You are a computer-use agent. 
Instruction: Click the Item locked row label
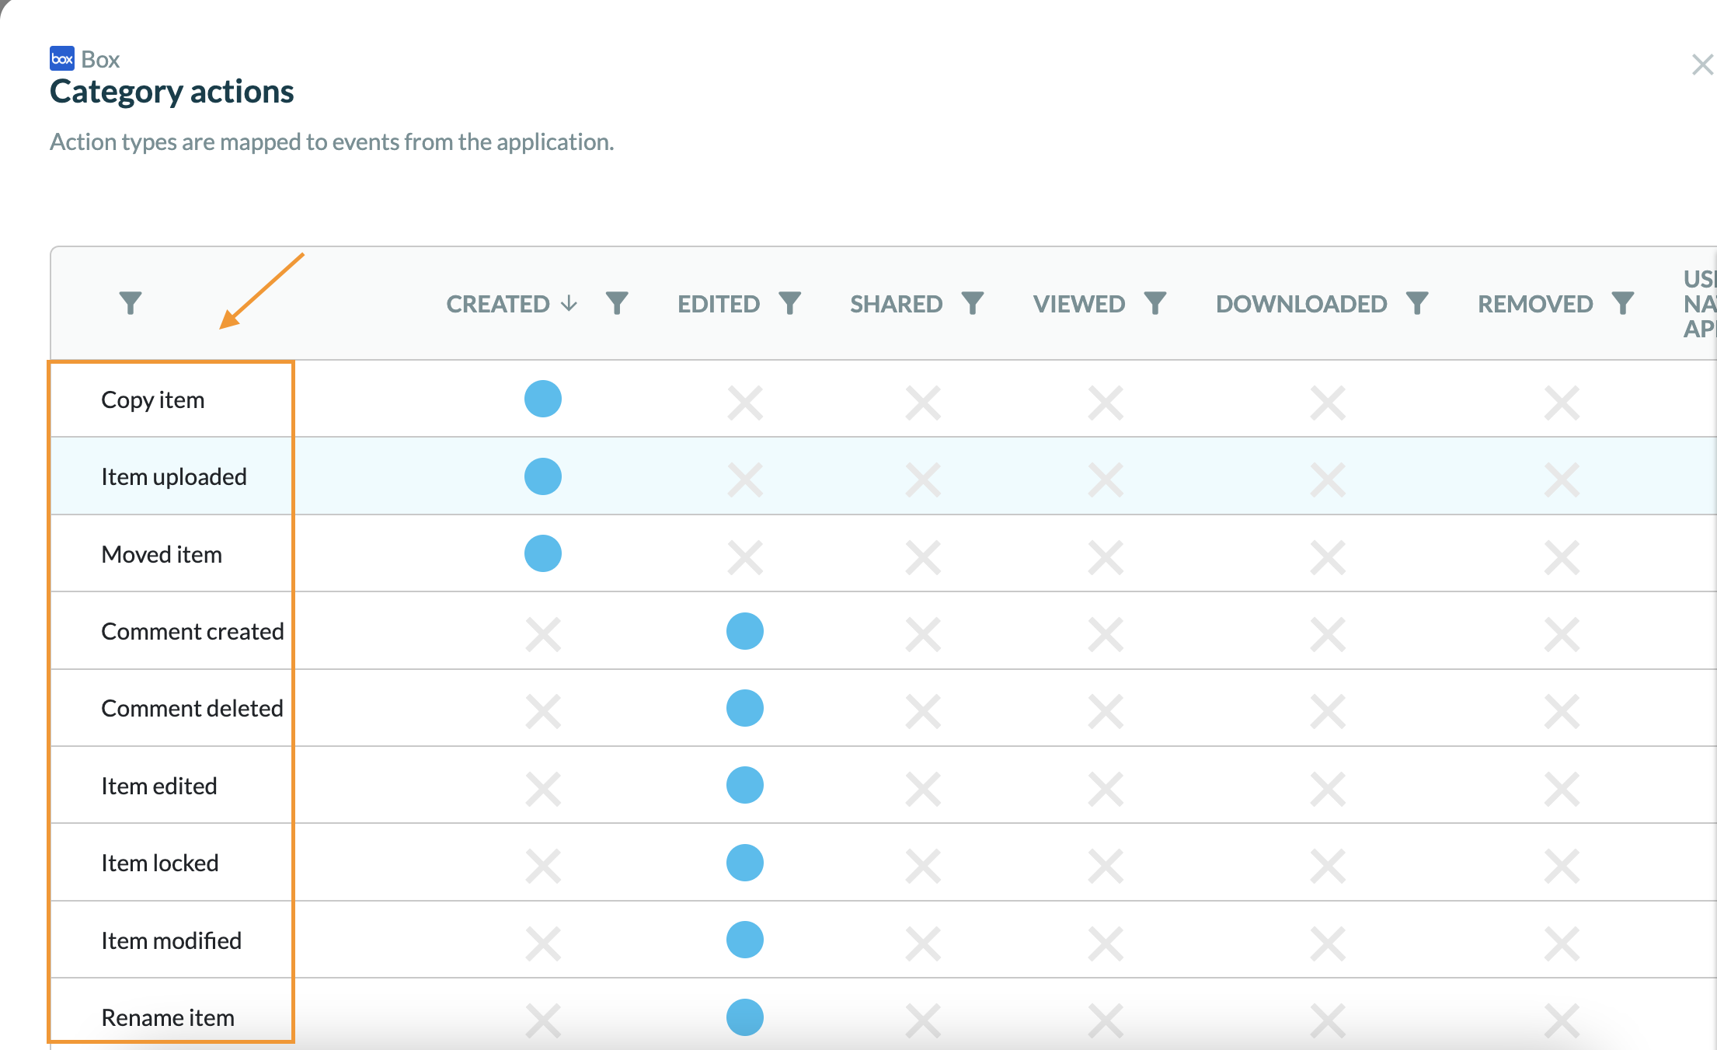click(x=160, y=862)
